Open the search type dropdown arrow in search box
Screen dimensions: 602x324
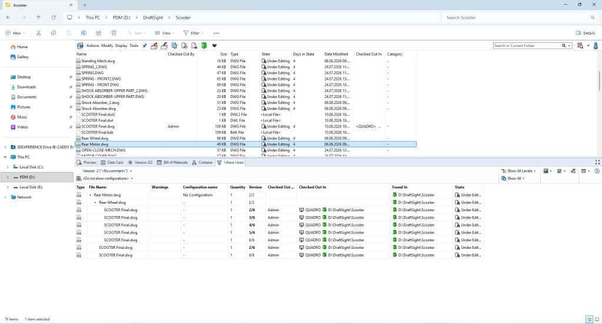pyautogui.click(x=569, y=46)
